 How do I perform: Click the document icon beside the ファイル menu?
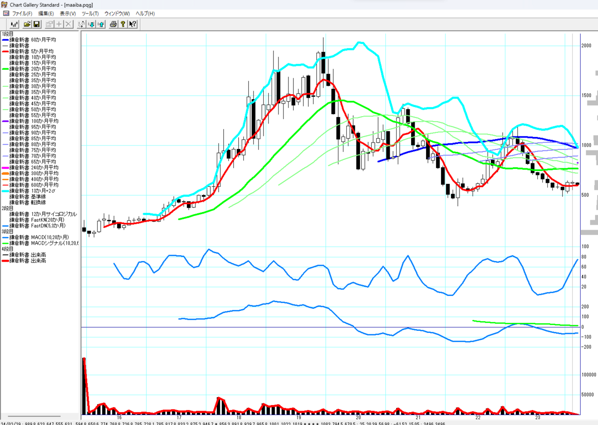(x=5, y=13)
